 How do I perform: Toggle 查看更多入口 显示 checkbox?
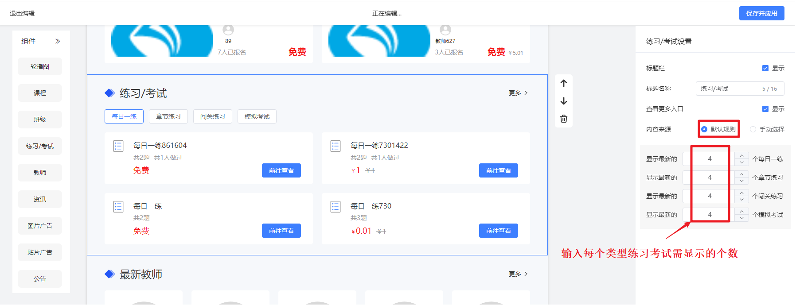(x=765, y=109)
